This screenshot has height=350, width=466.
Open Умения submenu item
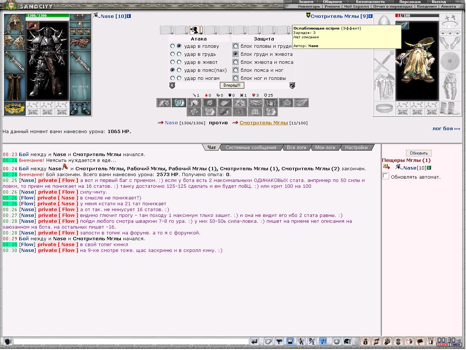tap(332, 6)
